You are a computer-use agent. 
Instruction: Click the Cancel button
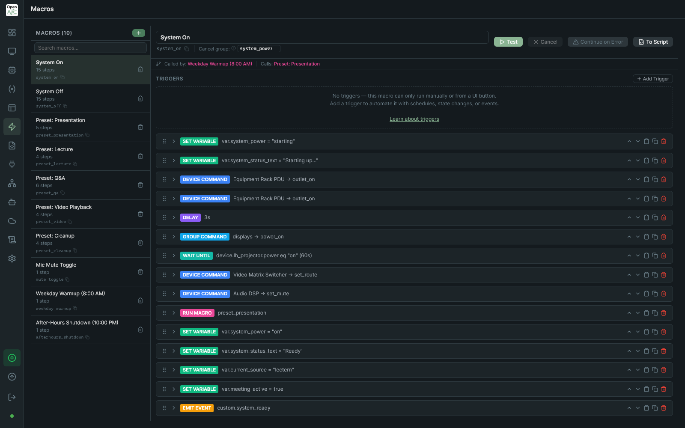coord(545,42)
